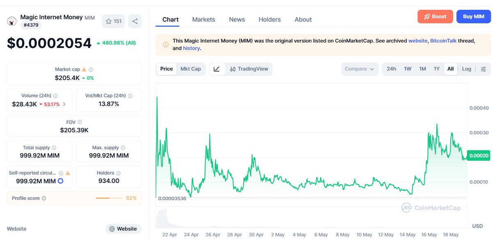
Task: Click the #4379 rank badge
Action: pos(31,25)
